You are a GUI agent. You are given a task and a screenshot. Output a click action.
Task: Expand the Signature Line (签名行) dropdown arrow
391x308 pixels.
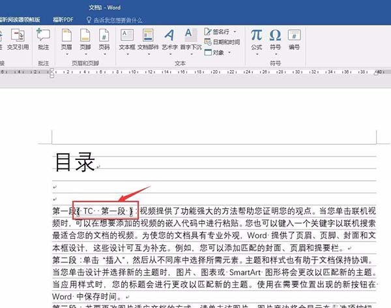tap(235, 32)
